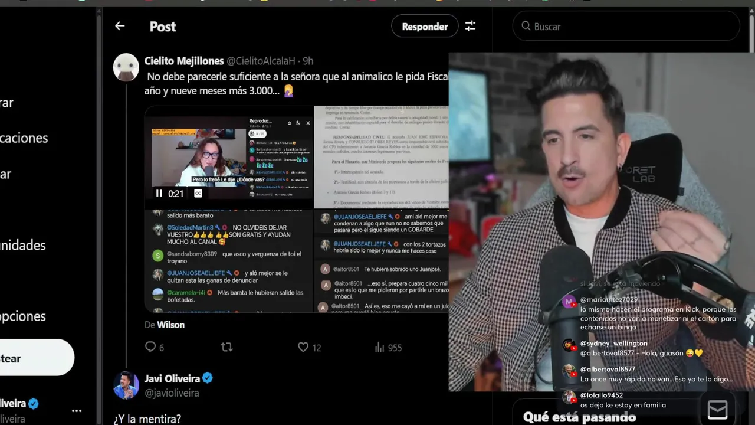Image resolution: width=755 pixels, height=425 pixels.
Task: Click the main post text No debe parecerle
Action: point(297,83)
